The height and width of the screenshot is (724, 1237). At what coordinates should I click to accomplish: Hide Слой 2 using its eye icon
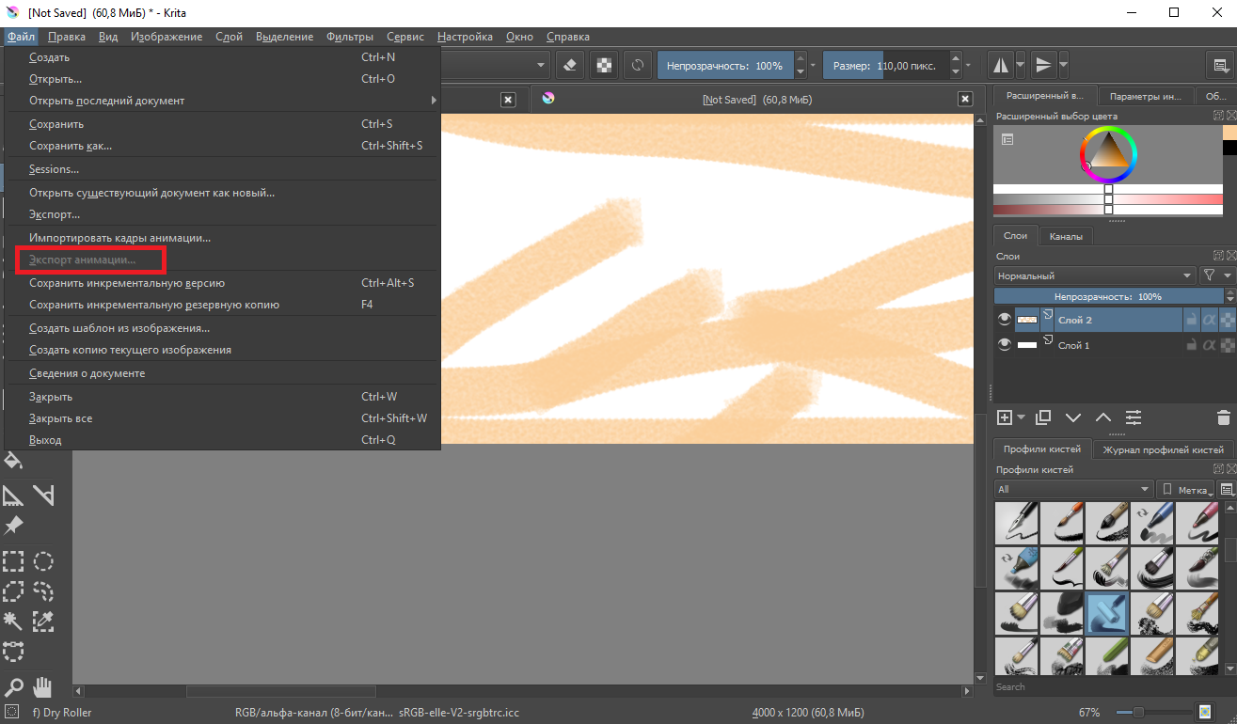click(1005, 320)
